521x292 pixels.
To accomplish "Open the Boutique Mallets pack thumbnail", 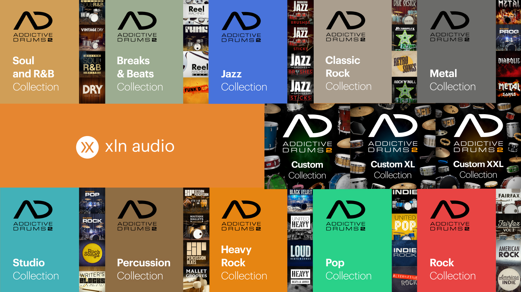I will click(x=196, y=227).
